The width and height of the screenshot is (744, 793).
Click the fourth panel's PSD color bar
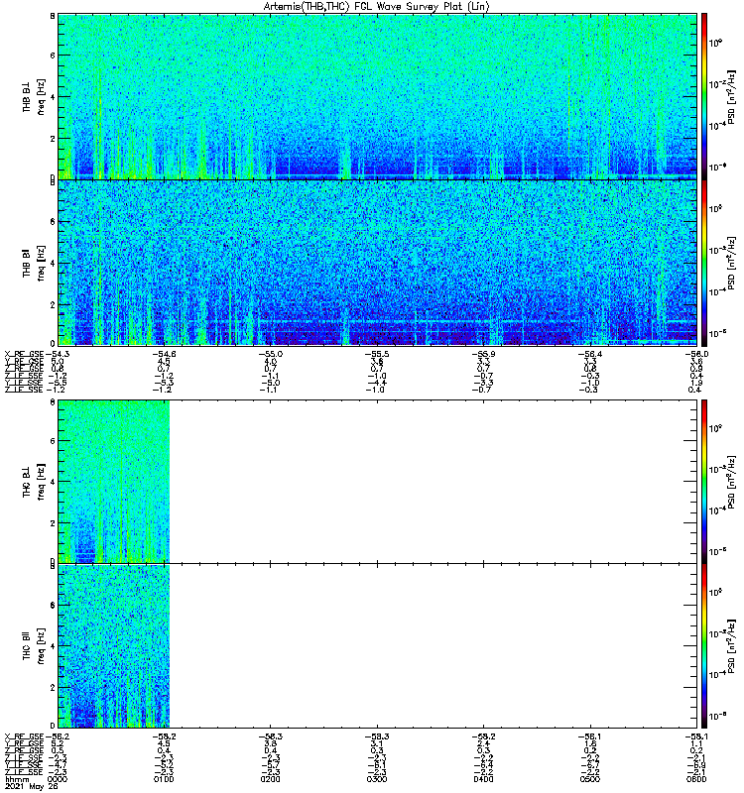tap(704, 646)
